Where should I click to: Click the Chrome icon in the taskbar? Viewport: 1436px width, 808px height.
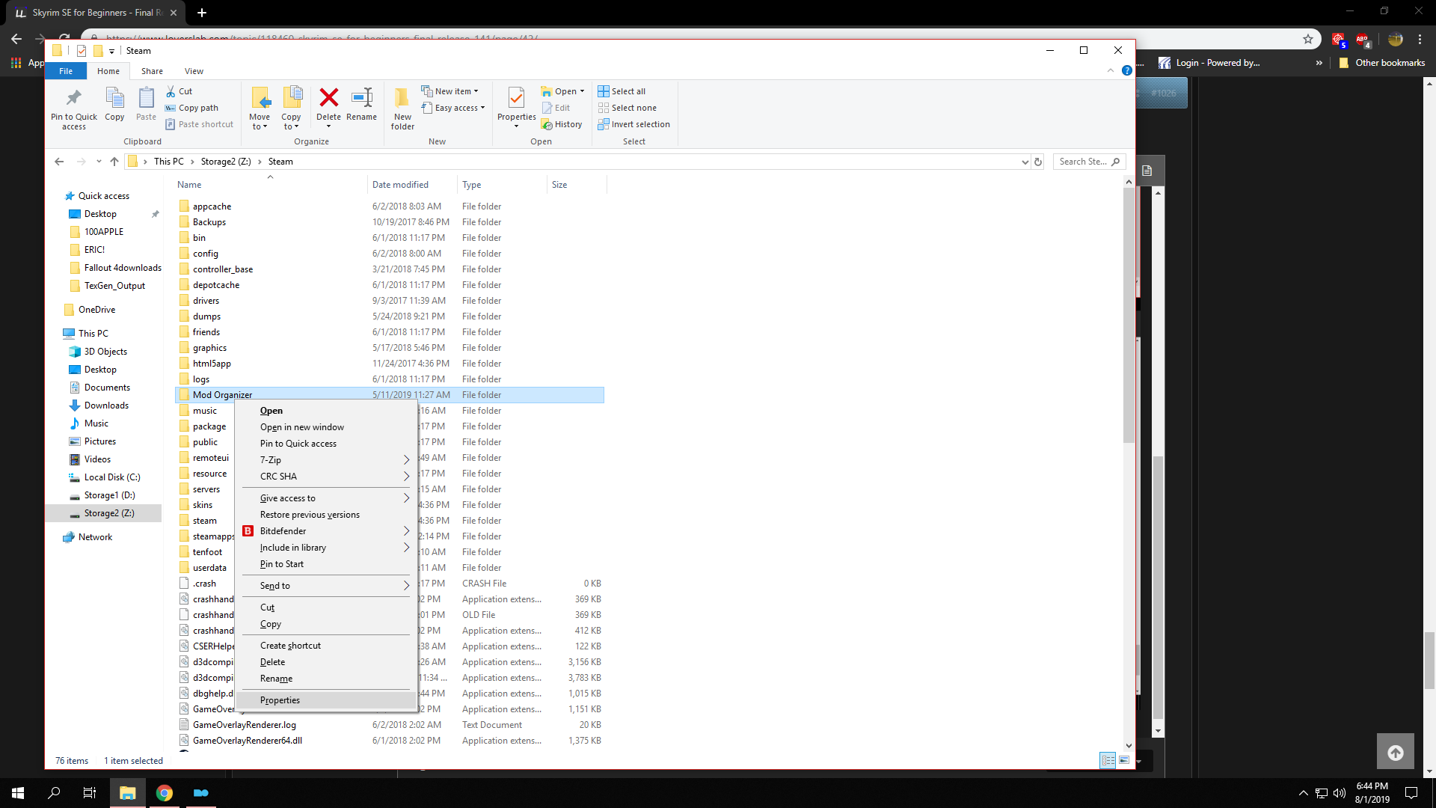pos(165,793)
